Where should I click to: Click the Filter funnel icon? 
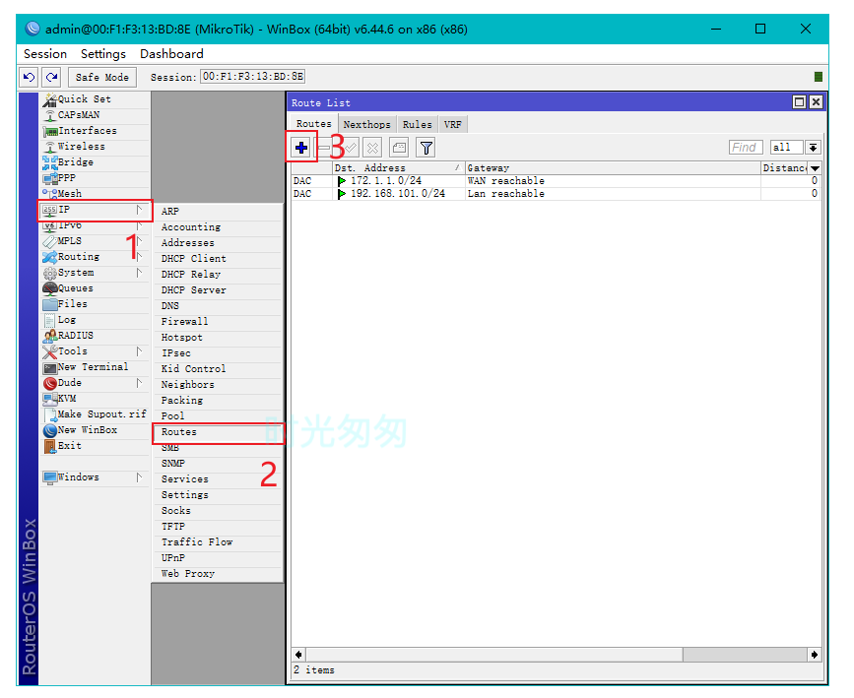point(427,148)
